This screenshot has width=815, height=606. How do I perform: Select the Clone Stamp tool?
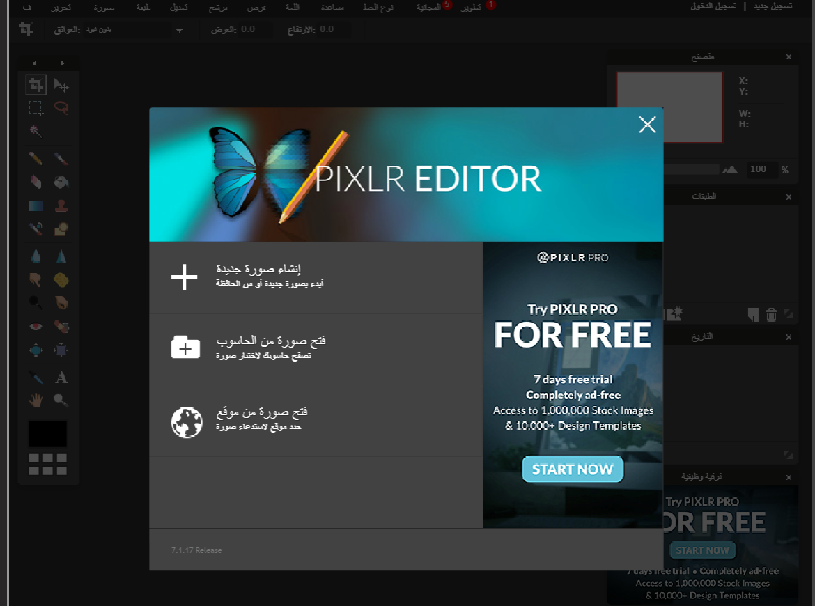61,205
